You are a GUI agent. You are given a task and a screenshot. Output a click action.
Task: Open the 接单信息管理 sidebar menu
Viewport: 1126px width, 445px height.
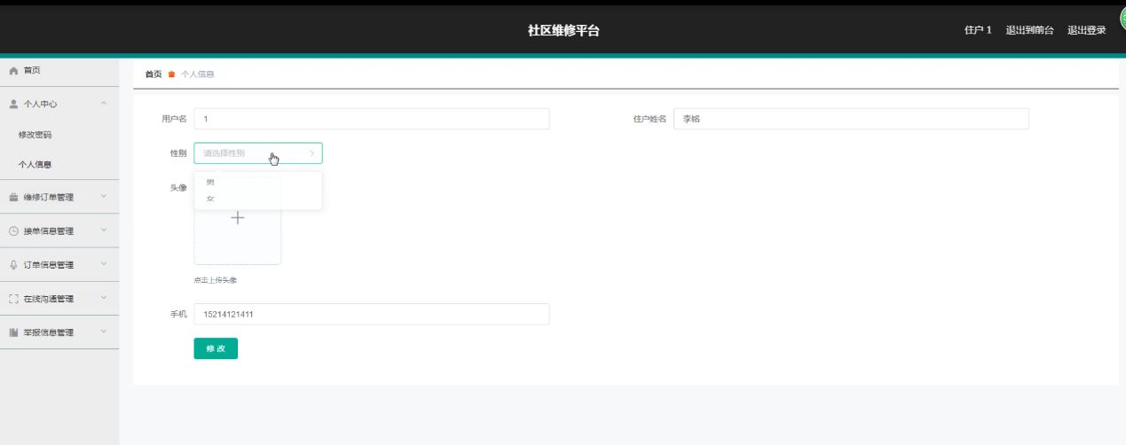click(x=59, y=230)
